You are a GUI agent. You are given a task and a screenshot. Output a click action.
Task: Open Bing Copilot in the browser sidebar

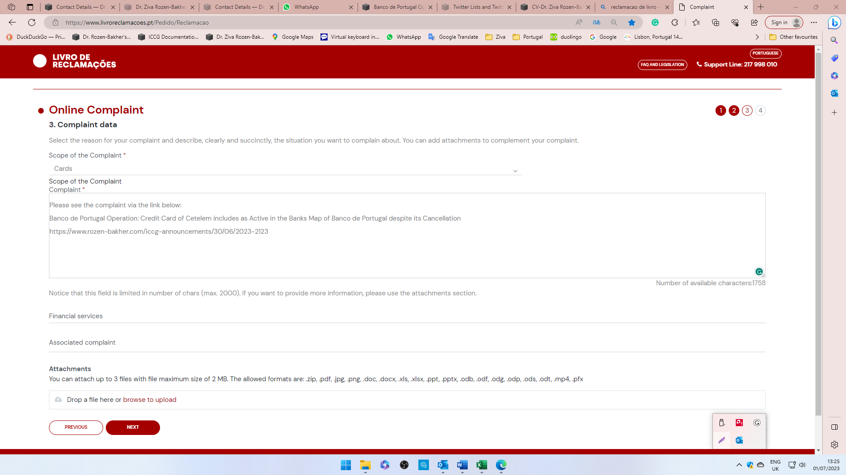click(x=835, y=22)
